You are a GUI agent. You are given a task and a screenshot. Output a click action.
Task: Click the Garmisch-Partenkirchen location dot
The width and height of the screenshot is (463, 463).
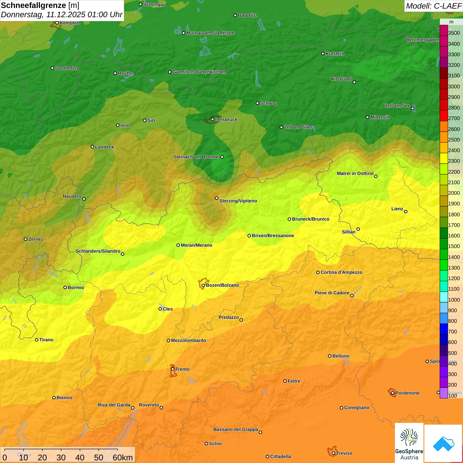(170, 72)
